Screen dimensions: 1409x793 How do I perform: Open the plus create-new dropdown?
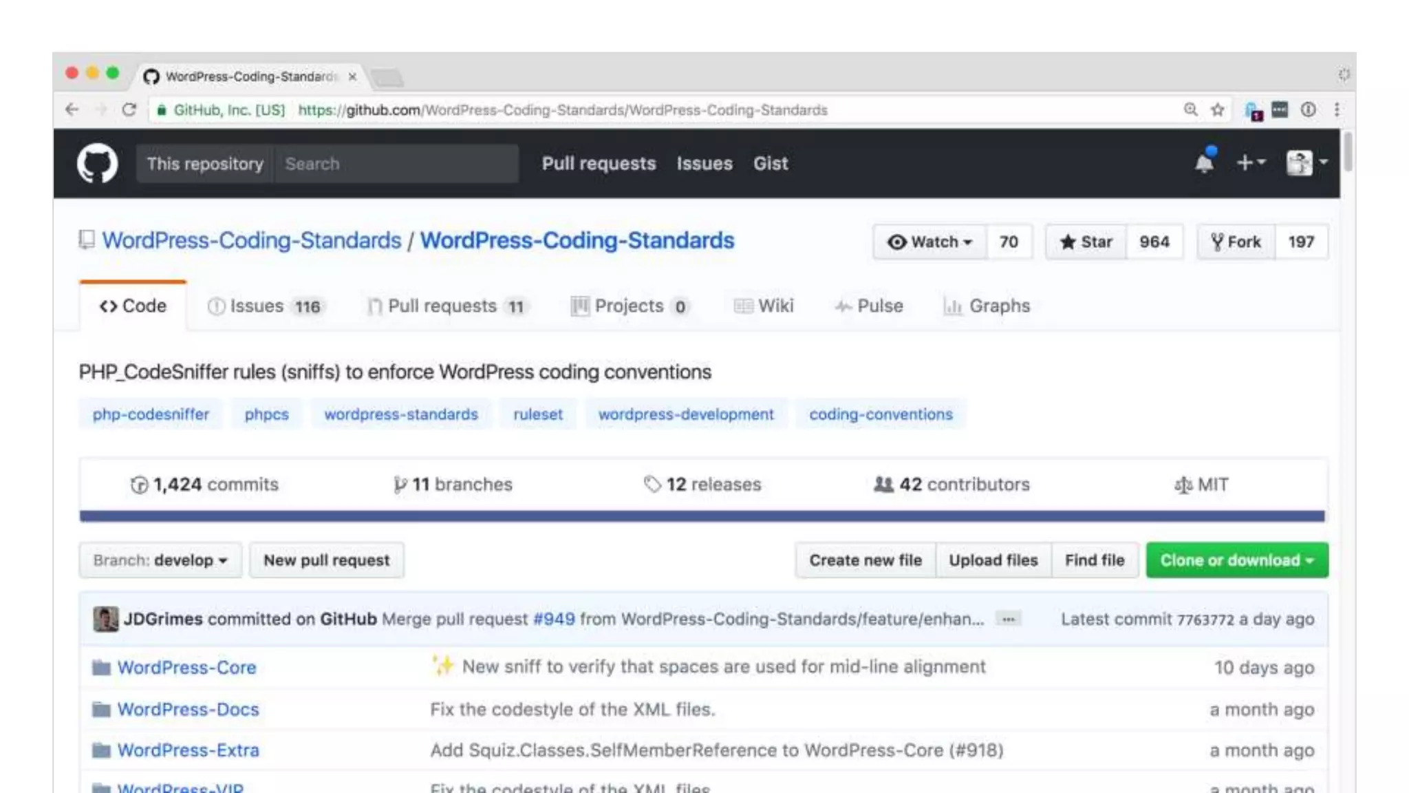(1250, 163)
